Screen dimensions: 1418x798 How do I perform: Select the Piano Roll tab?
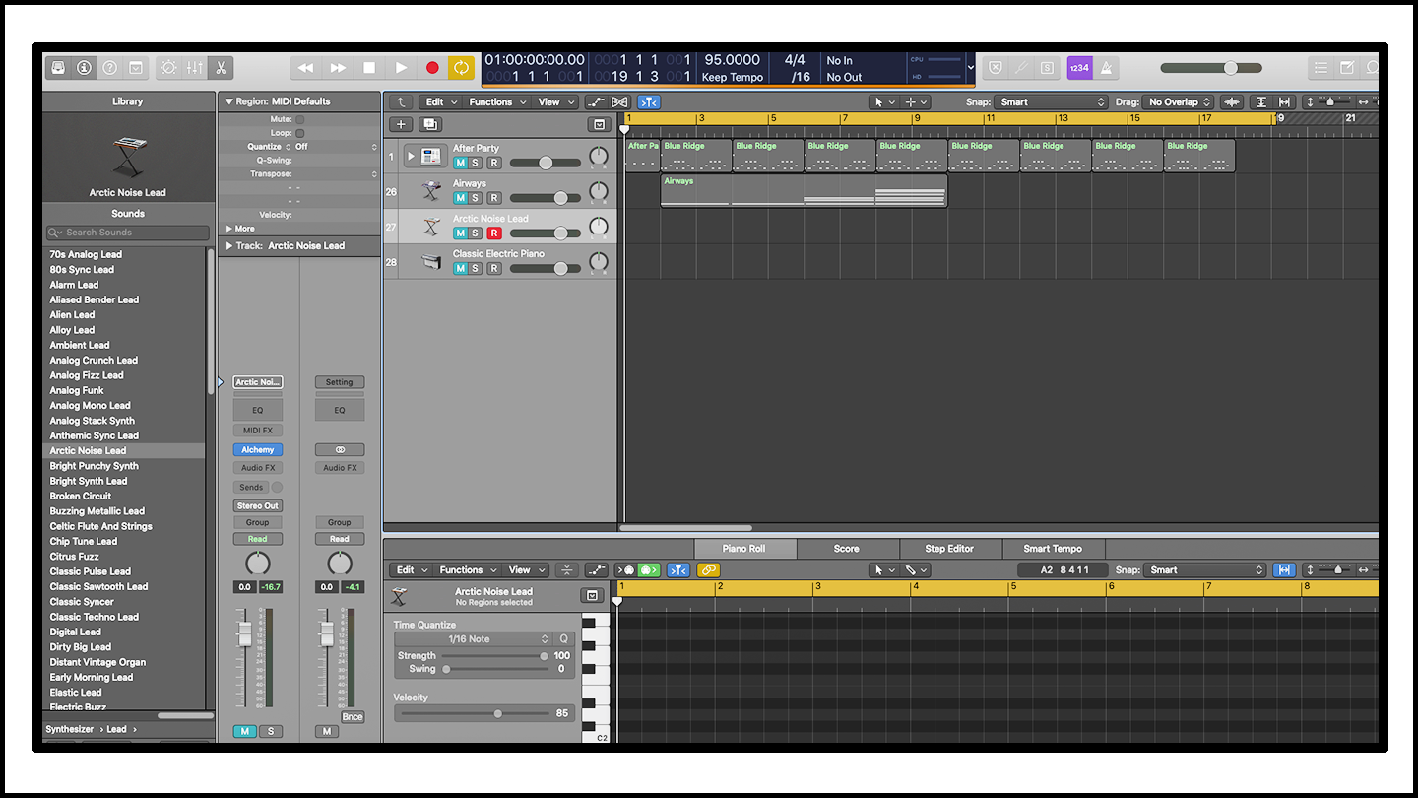744,549
